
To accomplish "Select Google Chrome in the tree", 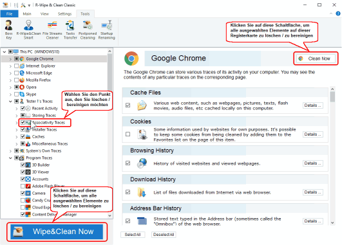I will [x=39, y=59].
